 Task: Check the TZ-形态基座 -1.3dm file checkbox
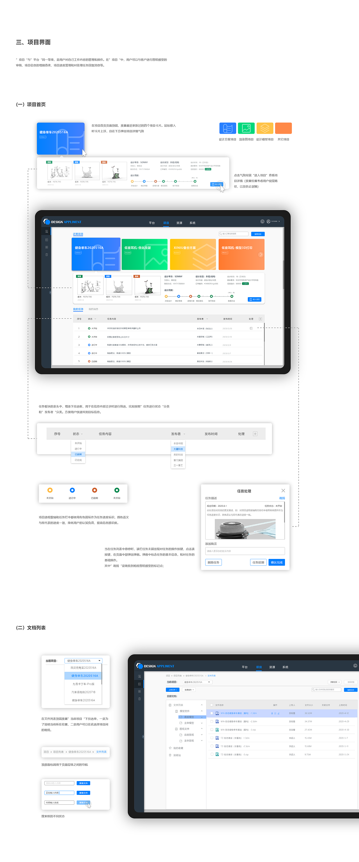[211, 738]
